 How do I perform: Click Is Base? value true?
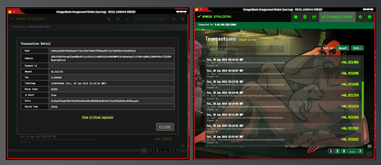[x=54, y=95]
